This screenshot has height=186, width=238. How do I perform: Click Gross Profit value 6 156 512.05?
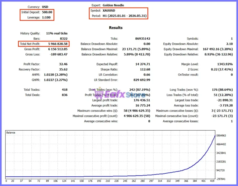[x=58, y=49]
